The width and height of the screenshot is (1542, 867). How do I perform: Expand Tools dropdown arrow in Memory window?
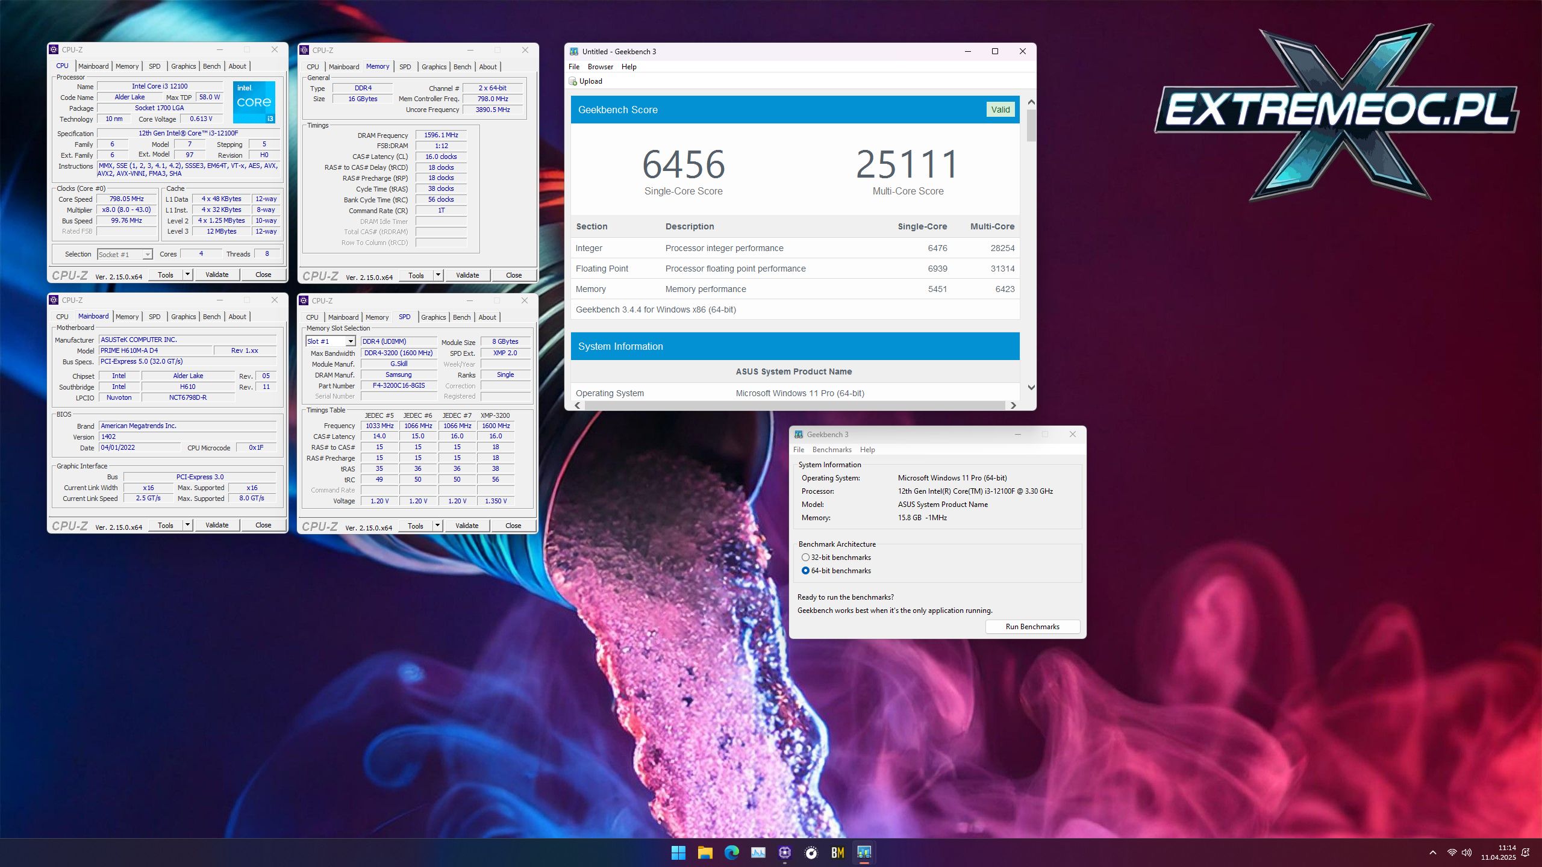click(x=438, y=275)
